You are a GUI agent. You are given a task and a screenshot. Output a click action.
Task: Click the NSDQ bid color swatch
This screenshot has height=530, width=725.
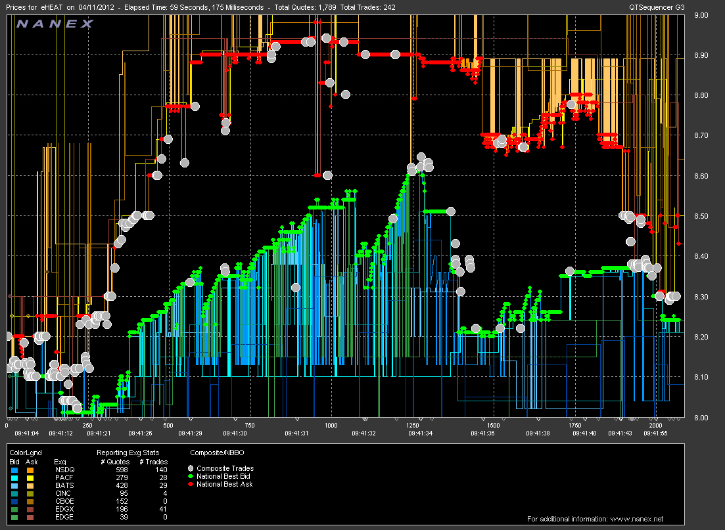[14, 469]
